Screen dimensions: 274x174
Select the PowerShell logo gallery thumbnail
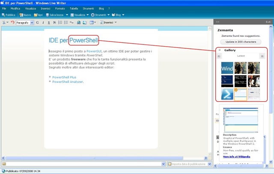227,94
